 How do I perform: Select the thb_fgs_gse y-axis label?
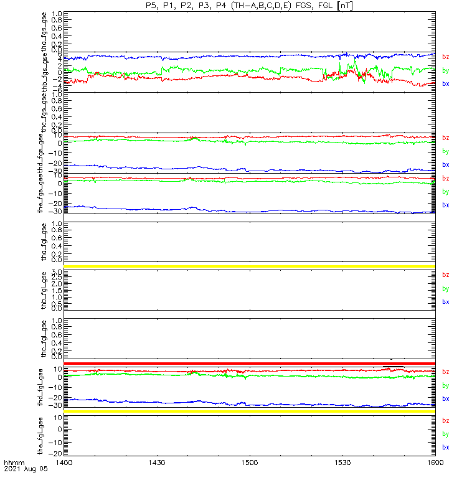[44, 72]
